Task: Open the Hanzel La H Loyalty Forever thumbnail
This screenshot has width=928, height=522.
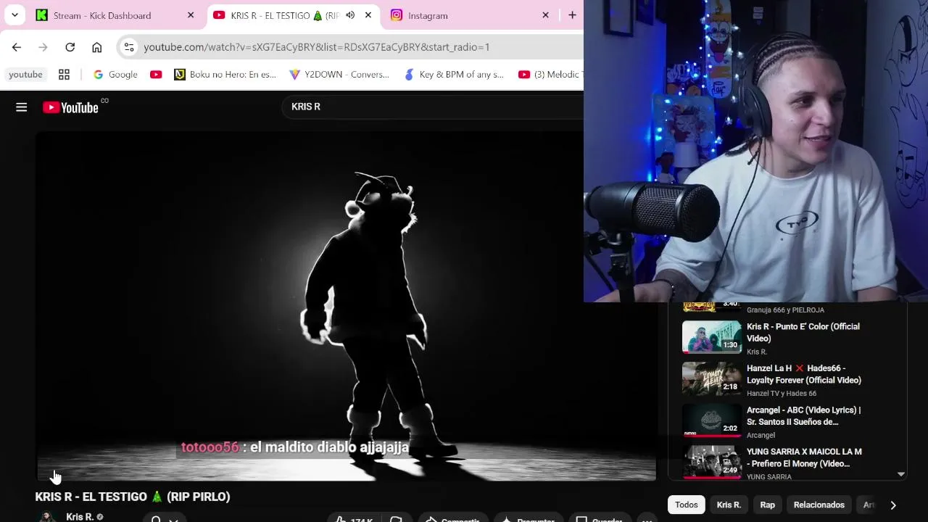Action: [712, 378]
